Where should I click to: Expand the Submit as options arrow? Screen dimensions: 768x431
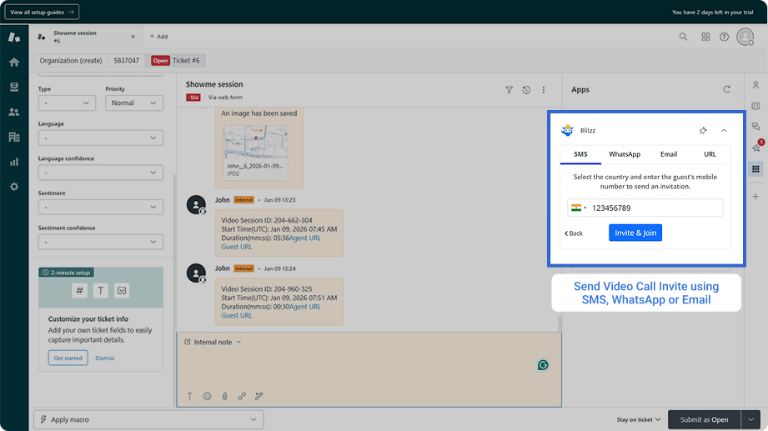click(750, 419)
